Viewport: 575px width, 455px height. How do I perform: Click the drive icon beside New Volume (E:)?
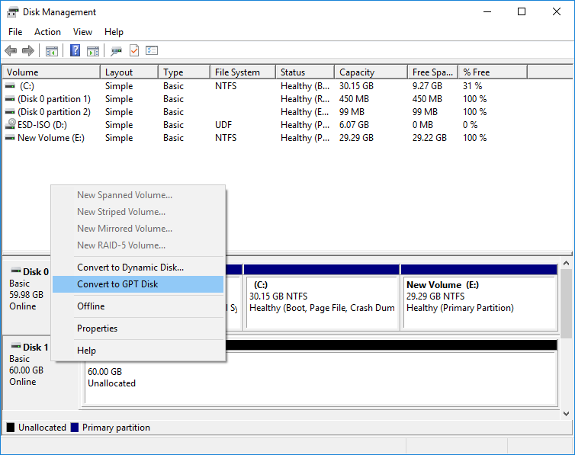[10, 138]
